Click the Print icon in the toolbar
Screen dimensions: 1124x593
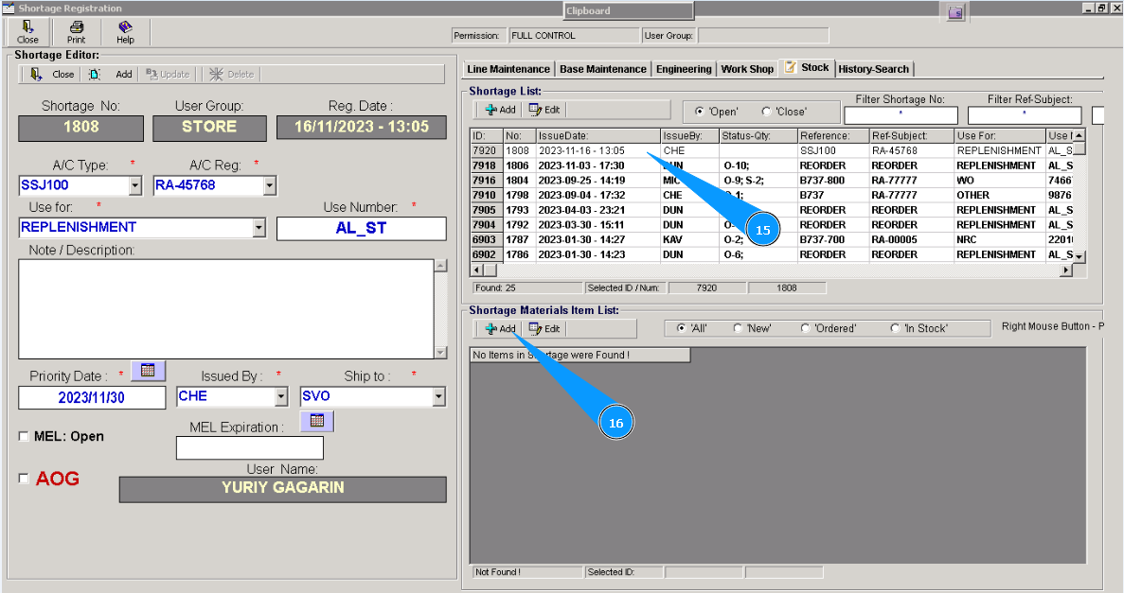[76, 32]
